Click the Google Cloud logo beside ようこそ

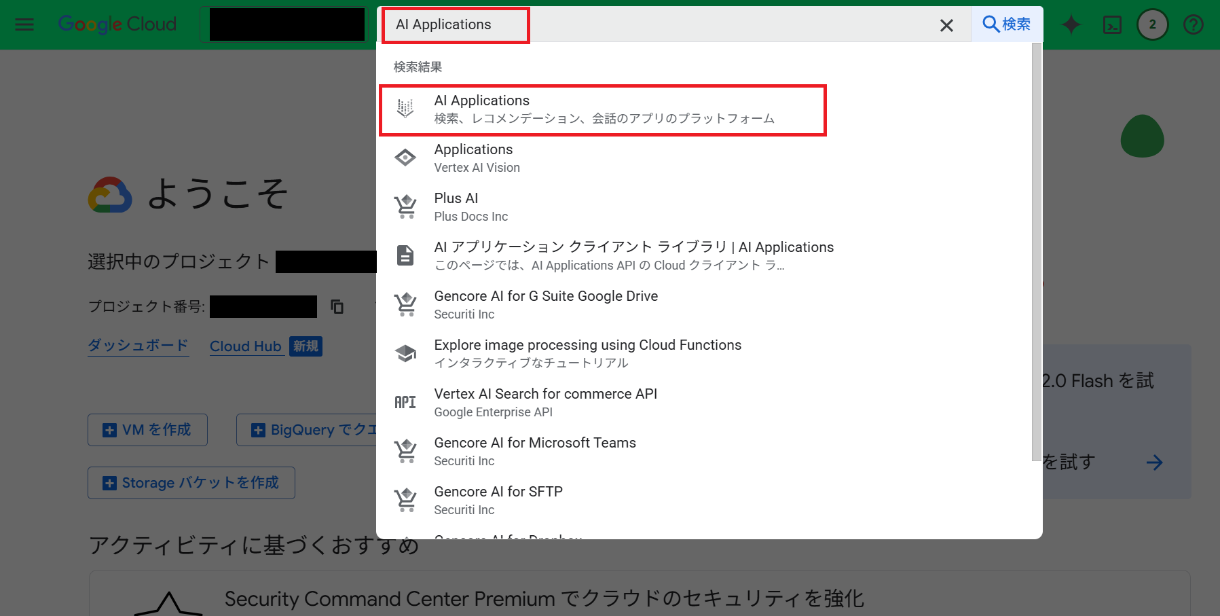pos(110,195)
